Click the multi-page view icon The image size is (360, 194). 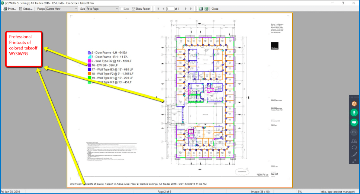(206, 9)
